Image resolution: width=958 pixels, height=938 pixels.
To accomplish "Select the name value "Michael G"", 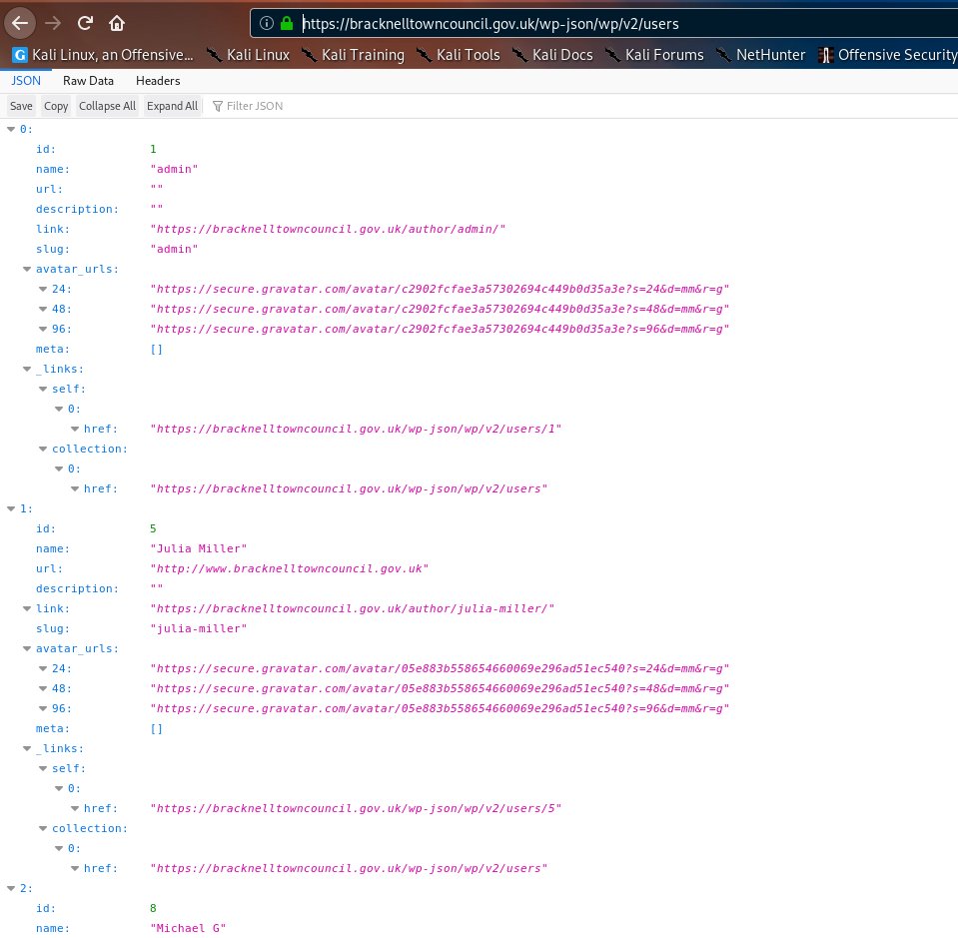I will 188,928.
